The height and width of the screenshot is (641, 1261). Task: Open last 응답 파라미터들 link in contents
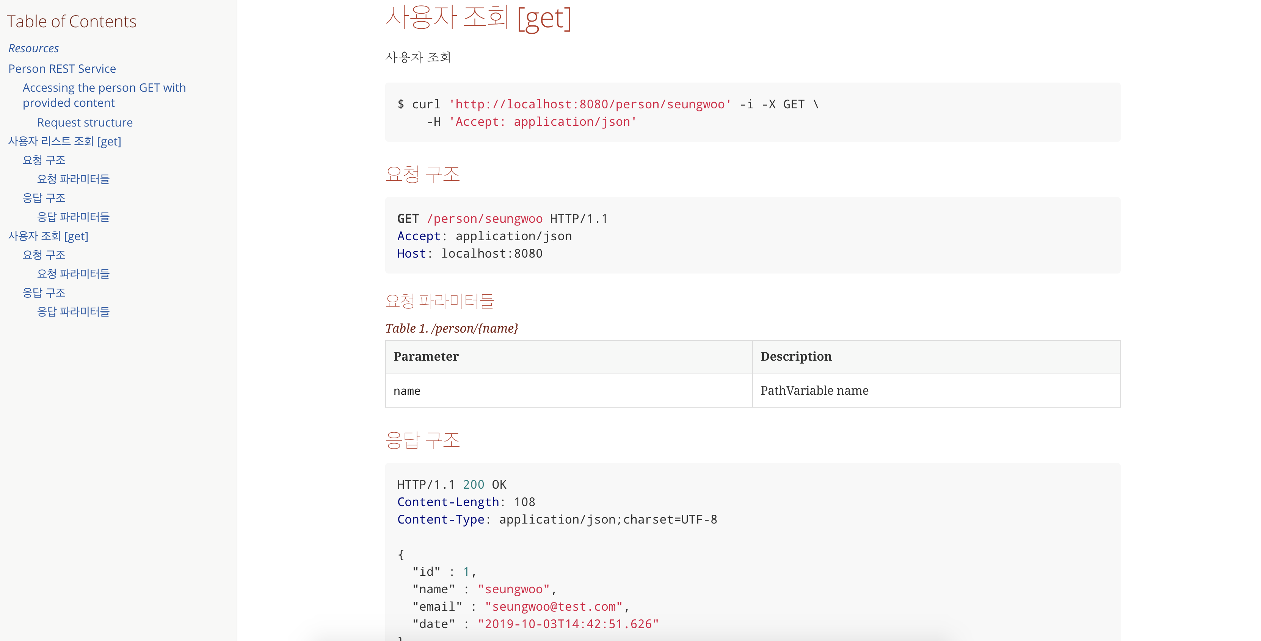[74, 311]
